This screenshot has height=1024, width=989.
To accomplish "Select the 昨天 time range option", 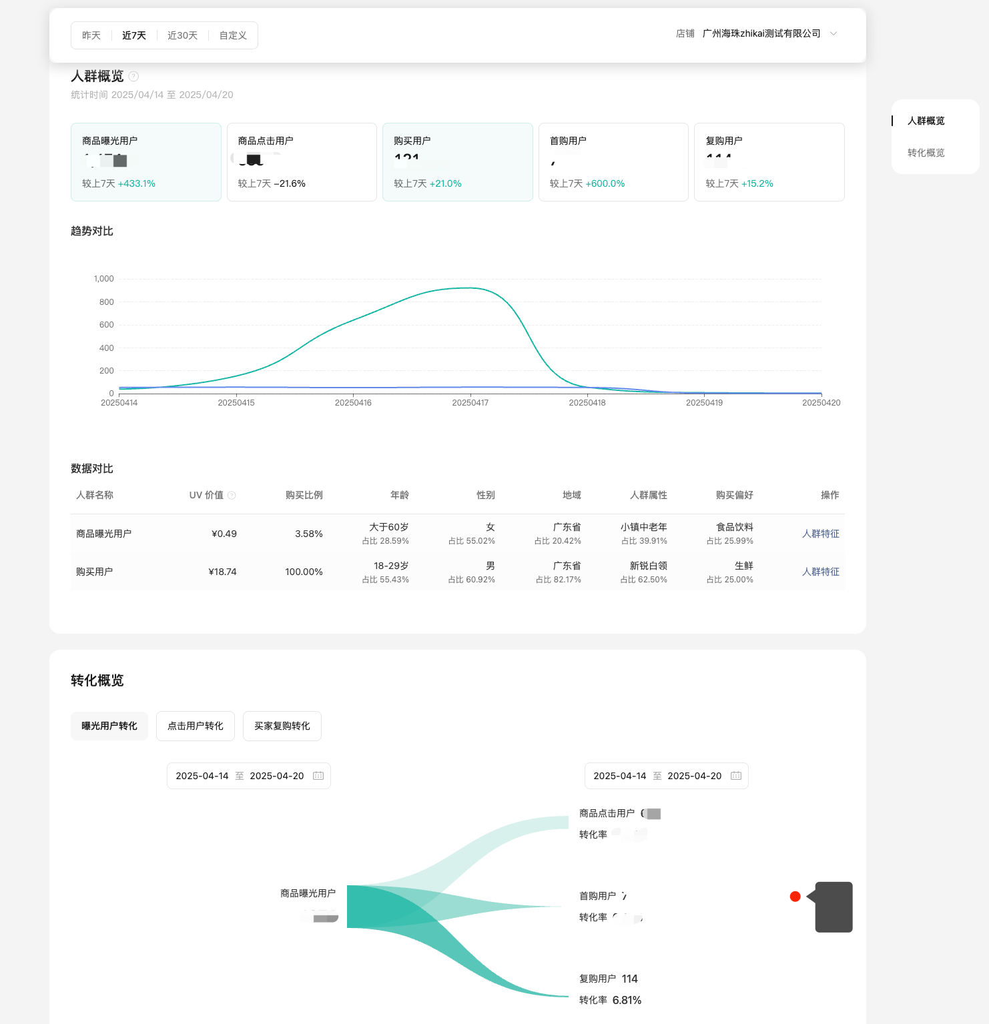I will click(x=91, y=35).
